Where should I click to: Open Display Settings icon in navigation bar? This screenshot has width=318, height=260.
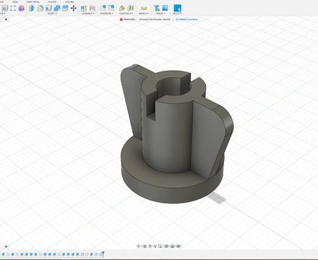(166, 246)
